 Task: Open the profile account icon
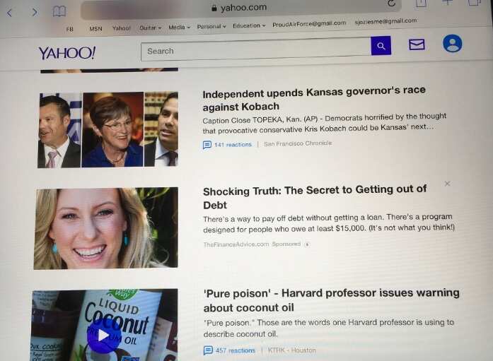(453, 43)
